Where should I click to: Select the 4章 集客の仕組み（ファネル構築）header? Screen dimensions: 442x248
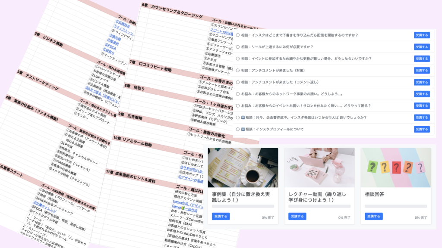pyautogui.click(x=32, y=109)
